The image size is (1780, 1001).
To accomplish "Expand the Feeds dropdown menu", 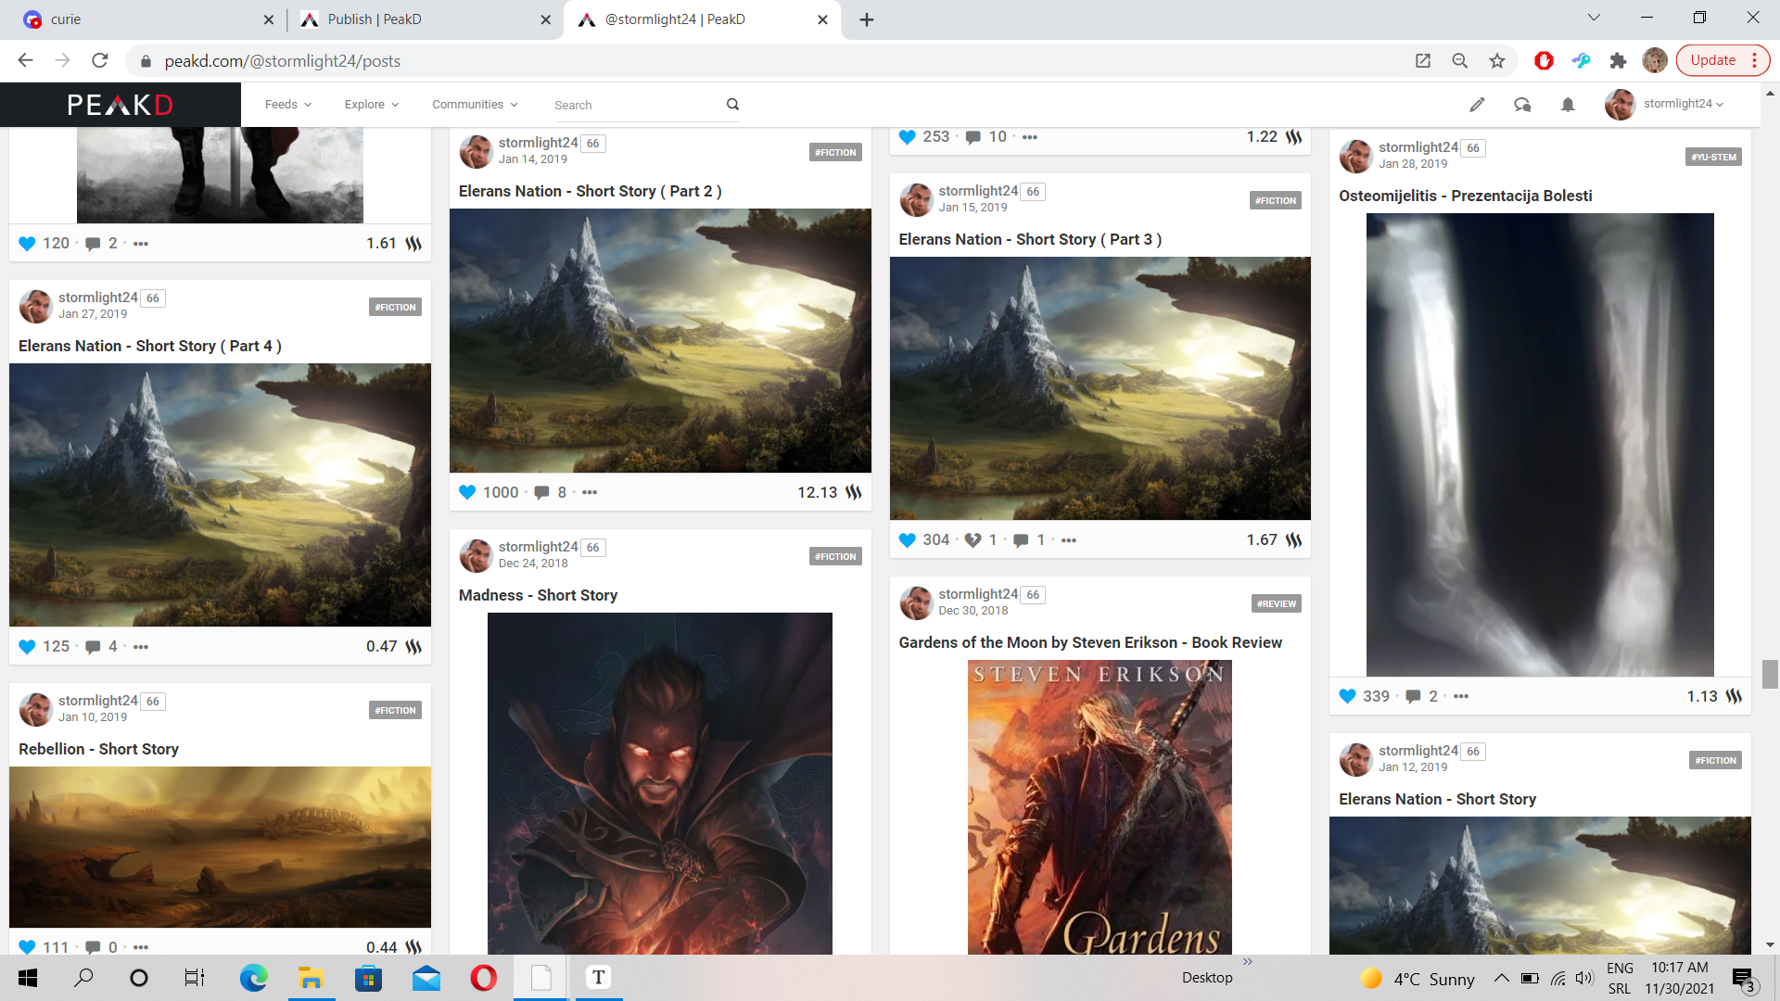I will [288, 105].
